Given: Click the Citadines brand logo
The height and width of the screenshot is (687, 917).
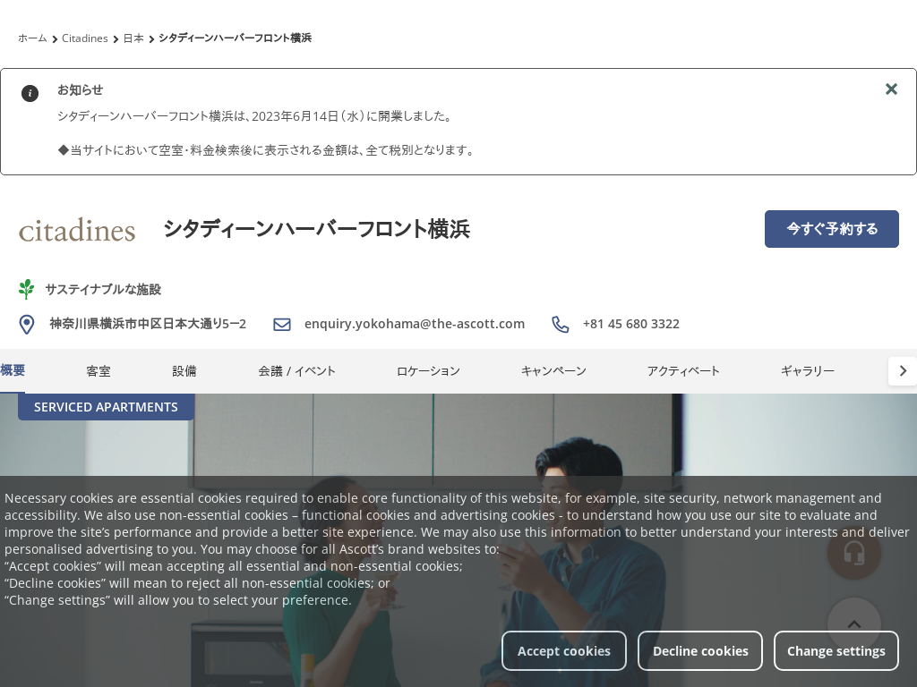Looking at the screenshot, I should click(x=77, y=230).
